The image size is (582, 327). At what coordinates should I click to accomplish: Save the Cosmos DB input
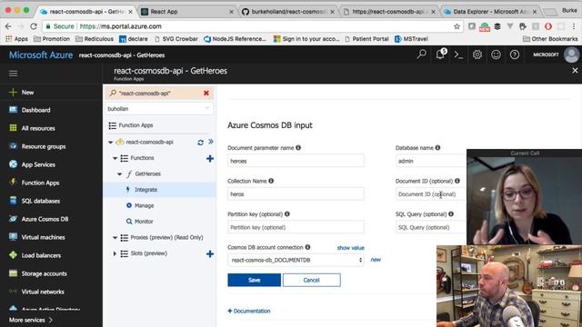(255, 280)
